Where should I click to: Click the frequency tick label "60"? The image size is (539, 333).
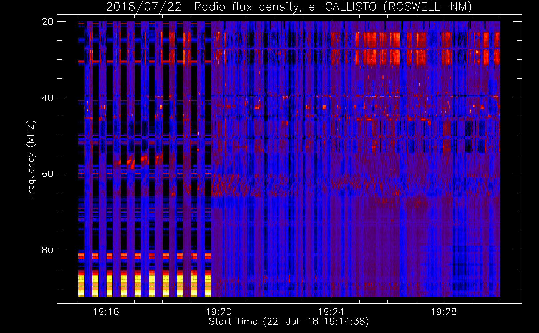coord(48,174)
